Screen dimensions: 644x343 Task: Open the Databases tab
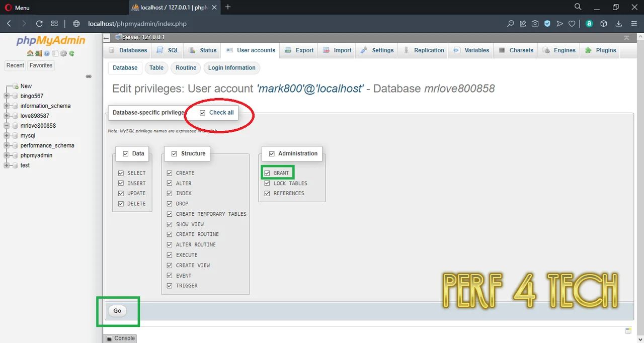tap(128, 50)
